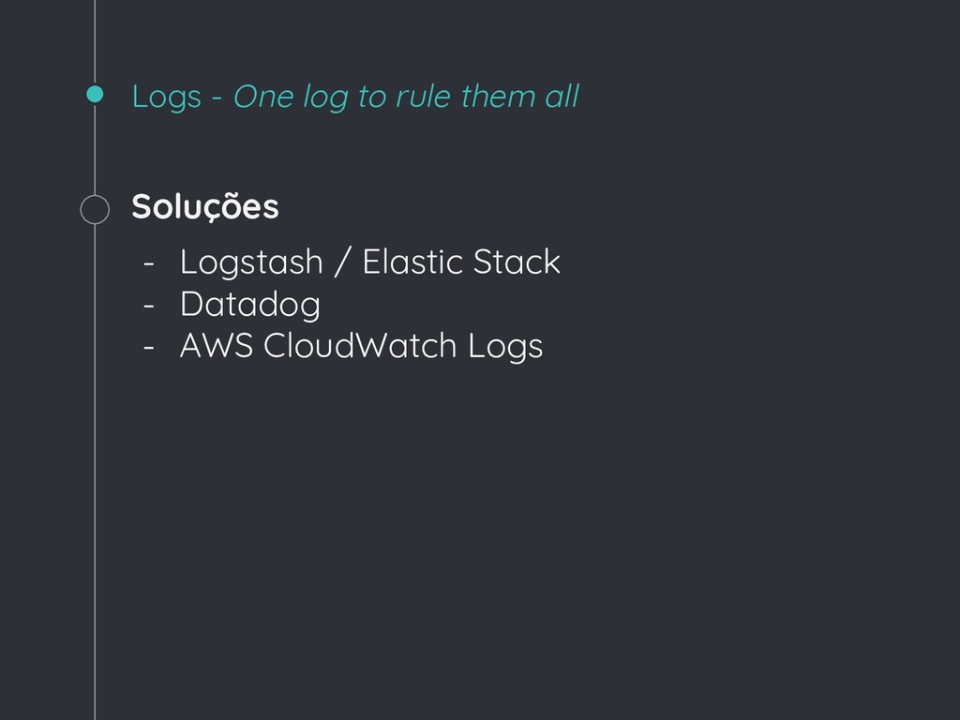
Task: Click the dash before Logstash
Action: [148, 262]
